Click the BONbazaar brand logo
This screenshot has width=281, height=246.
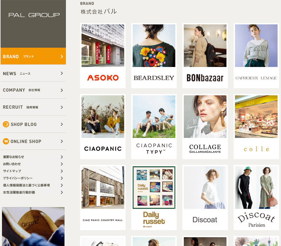[x=205, y=78]
